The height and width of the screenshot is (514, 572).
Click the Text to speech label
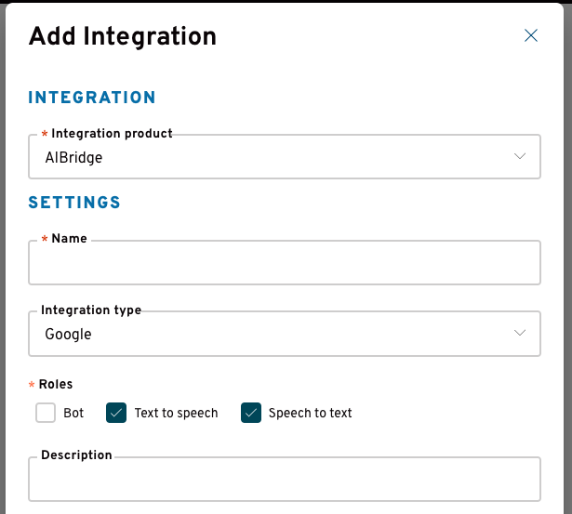pyautogui.click(x=176, y=414)
